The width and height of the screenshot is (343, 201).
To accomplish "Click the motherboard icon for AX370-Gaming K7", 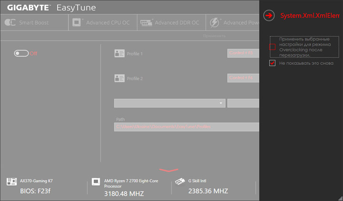I will (x=11, y=181).
